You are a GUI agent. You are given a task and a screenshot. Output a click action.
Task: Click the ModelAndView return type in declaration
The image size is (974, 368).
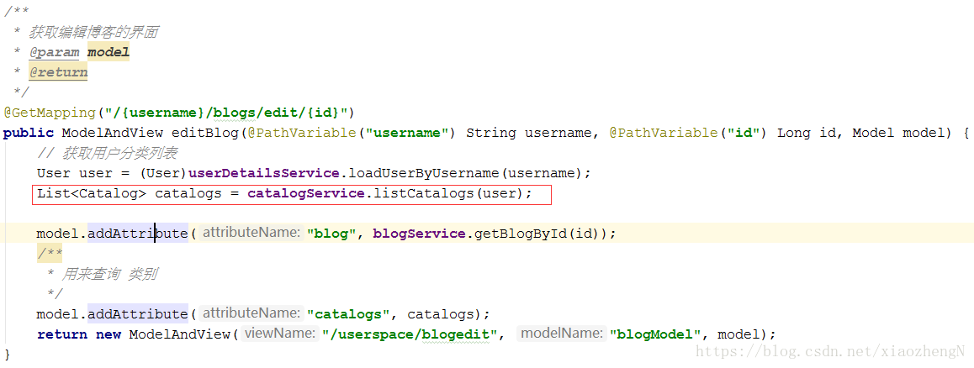(x=113, y=133)
